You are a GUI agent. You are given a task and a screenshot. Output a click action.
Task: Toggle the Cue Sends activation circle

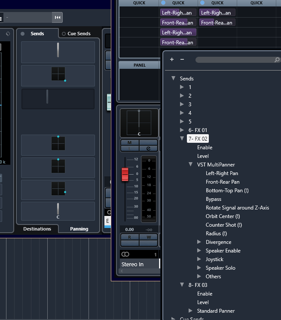pos(64,34)
